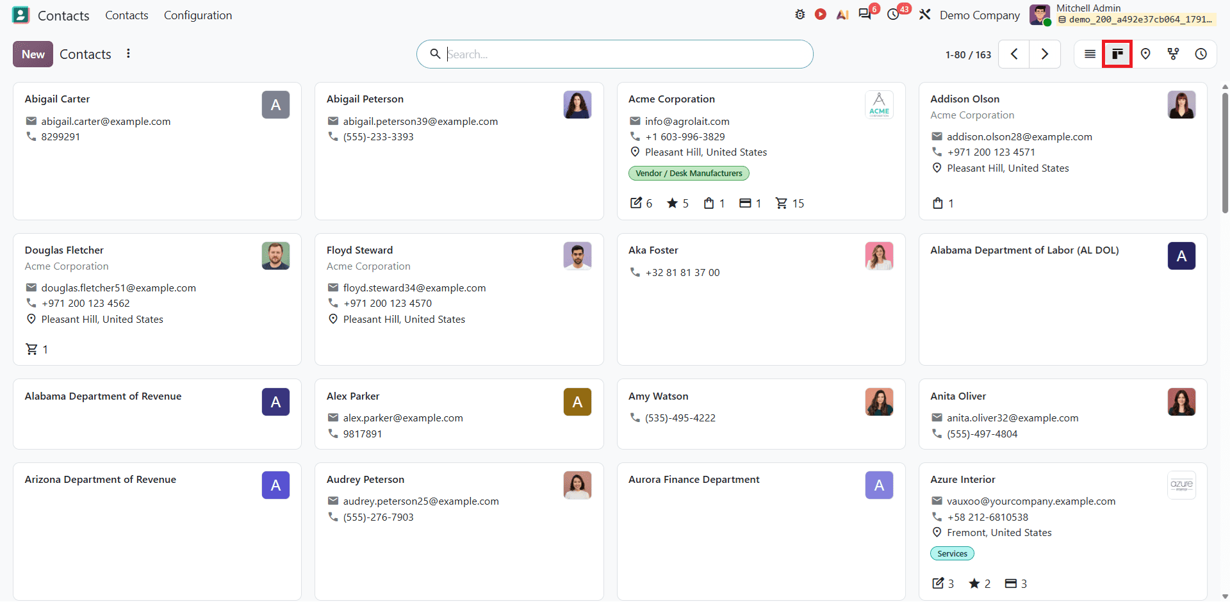Open Abigail Carter contact card
The image size is (1230, 602).
pos(157,151)
